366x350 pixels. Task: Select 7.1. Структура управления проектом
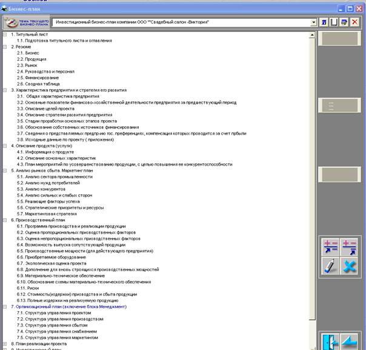pyautogui.click(x=54, y=313)
